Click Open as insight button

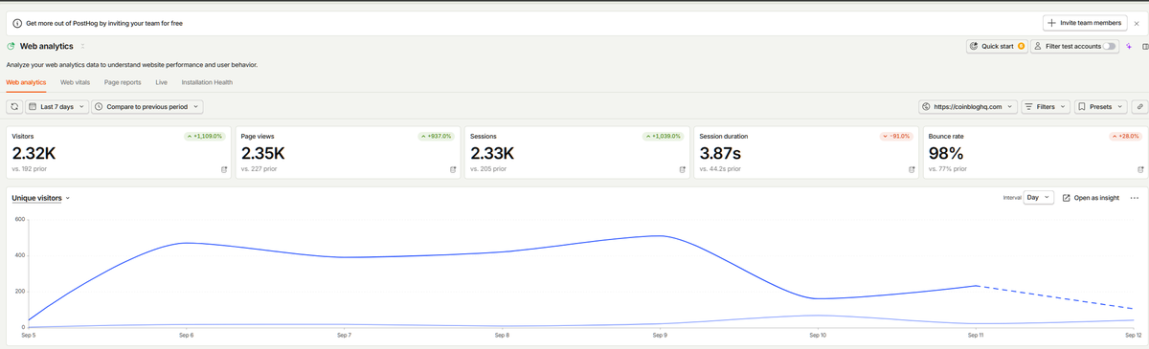[x=1091, y=198]
